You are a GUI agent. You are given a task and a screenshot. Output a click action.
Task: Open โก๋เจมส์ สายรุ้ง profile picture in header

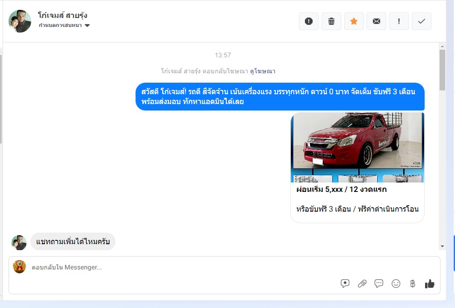(x=20, y=21)
